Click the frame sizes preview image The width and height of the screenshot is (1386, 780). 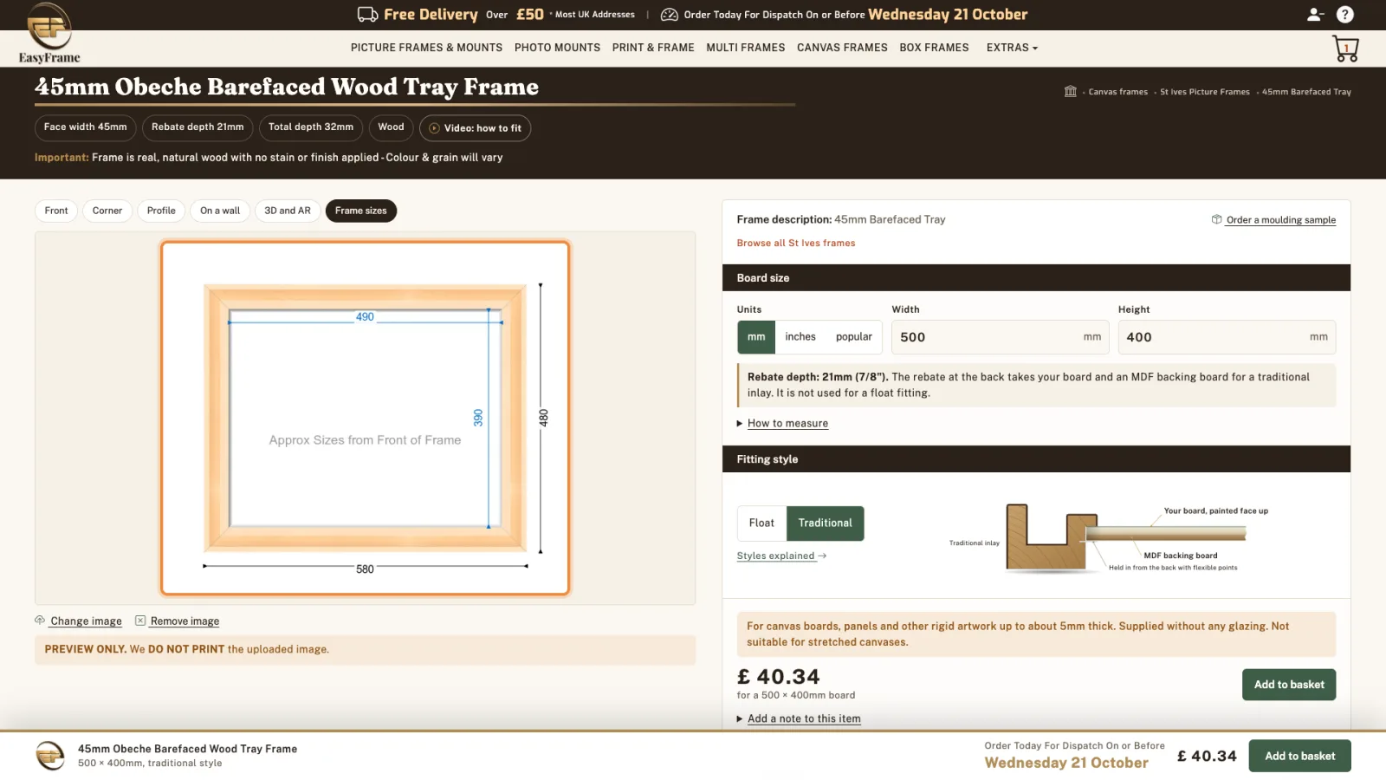pos(365,418)
